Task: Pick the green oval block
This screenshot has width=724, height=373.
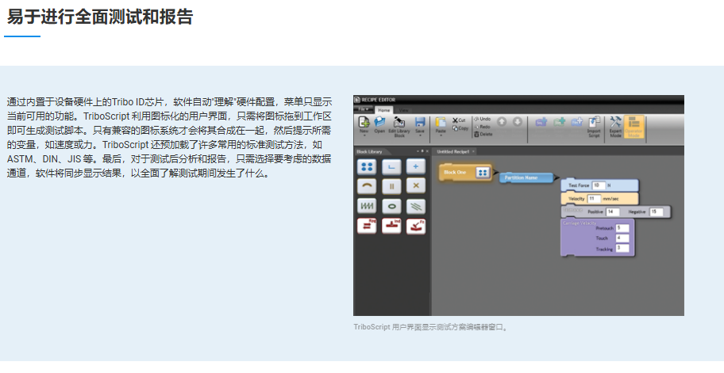Action: (x=391, y=207)
